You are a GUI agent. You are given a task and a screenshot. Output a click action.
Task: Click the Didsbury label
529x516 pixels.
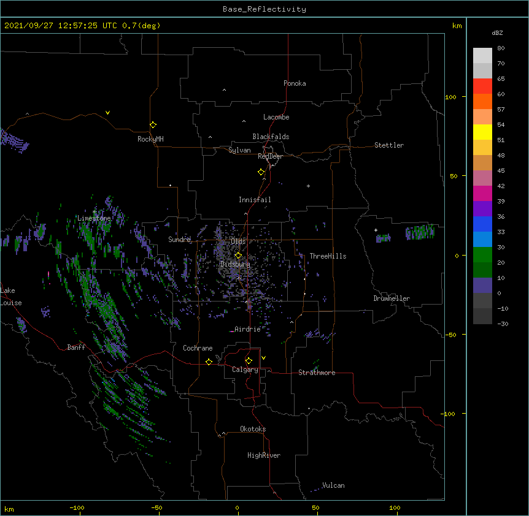235,264
